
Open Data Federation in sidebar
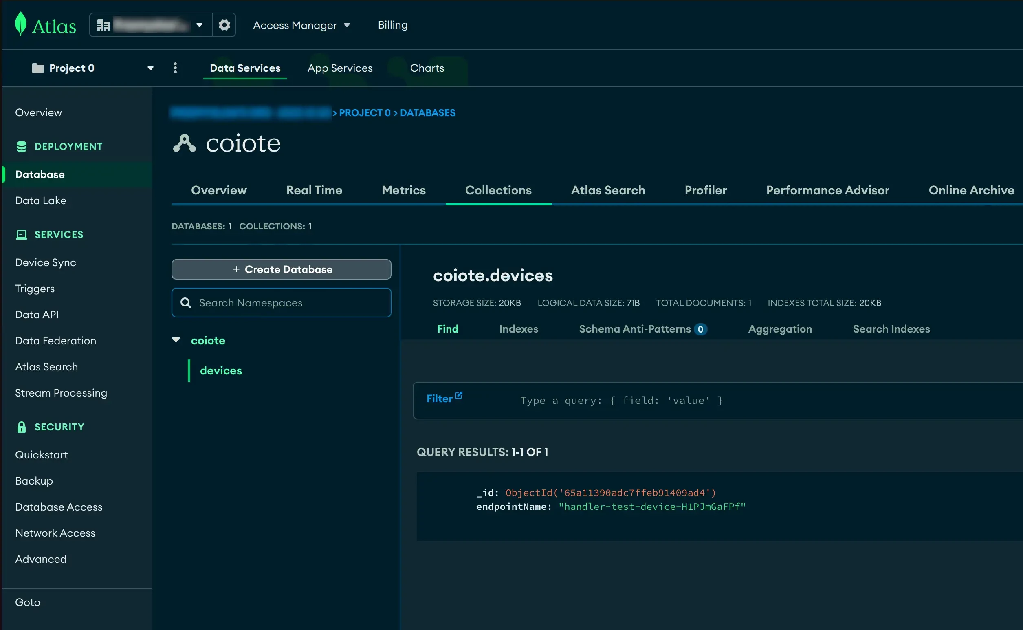coord(56,341)
